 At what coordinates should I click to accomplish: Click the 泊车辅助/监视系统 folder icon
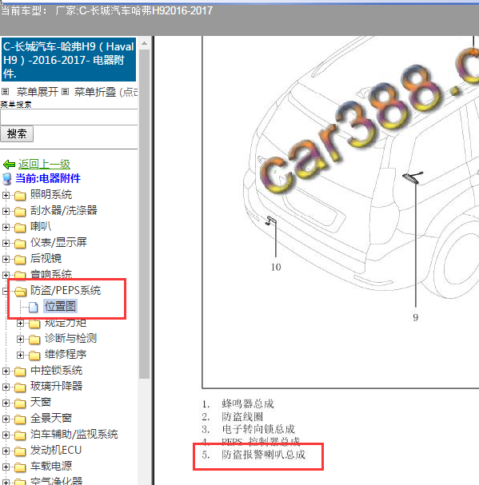coord(20,435)
